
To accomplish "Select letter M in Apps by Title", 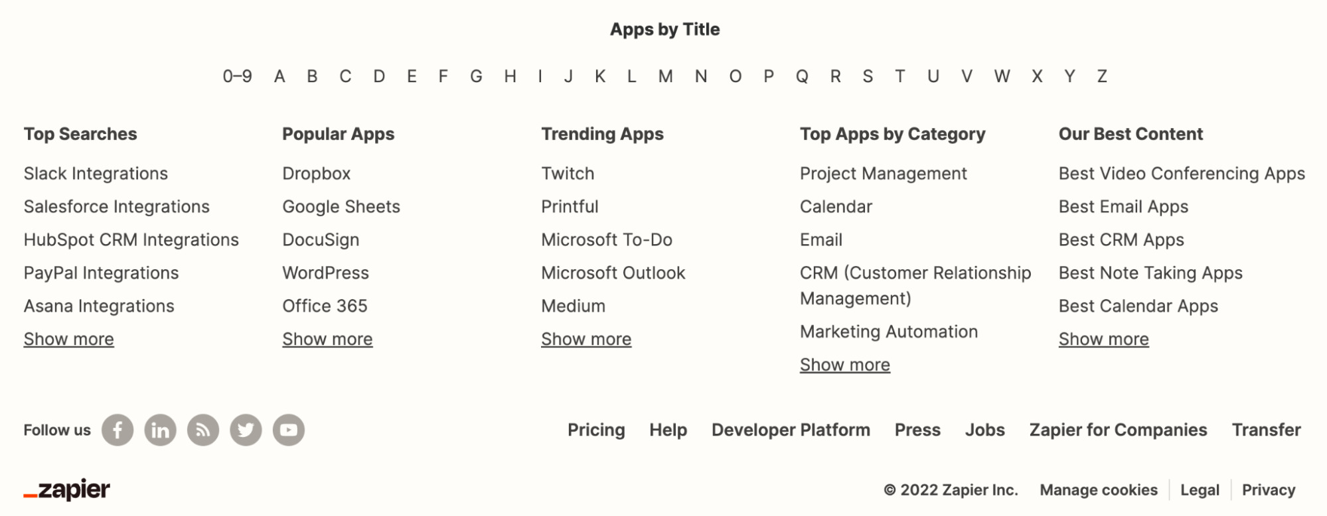I will click(x=665, y=76).
